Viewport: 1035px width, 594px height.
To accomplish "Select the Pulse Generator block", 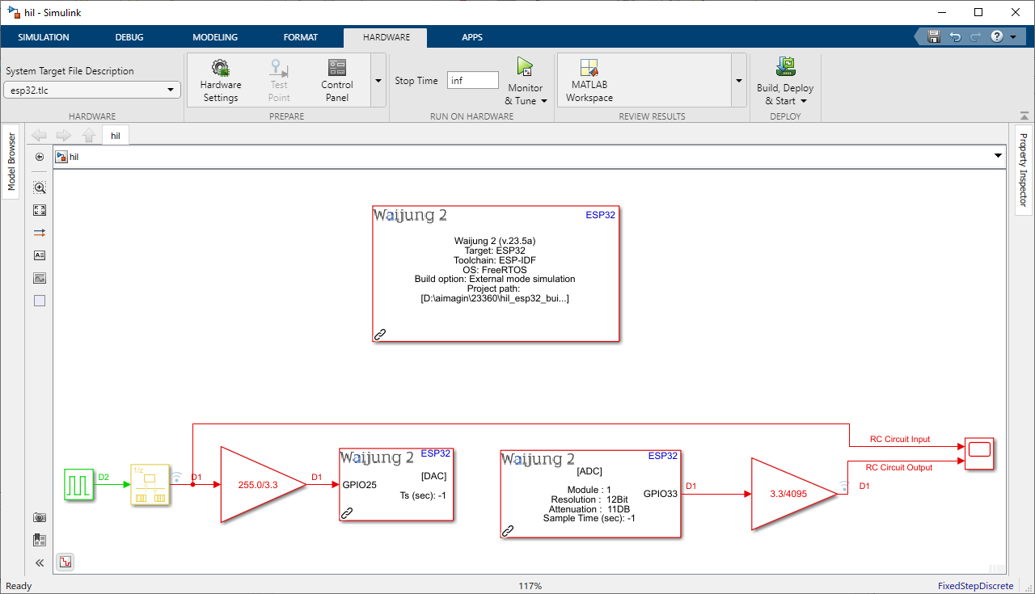I will [x=78, y=485].
